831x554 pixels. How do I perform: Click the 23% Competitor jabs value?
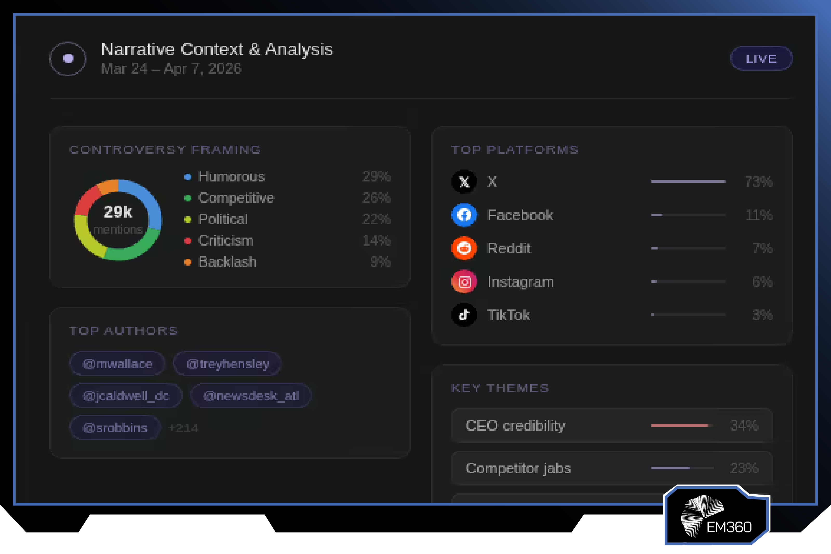click(744, 468)
